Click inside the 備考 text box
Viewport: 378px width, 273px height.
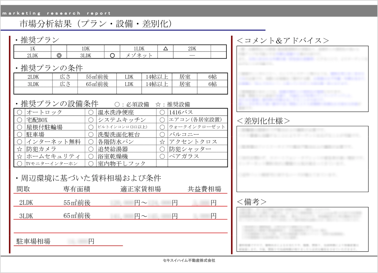tap(302, 230)
